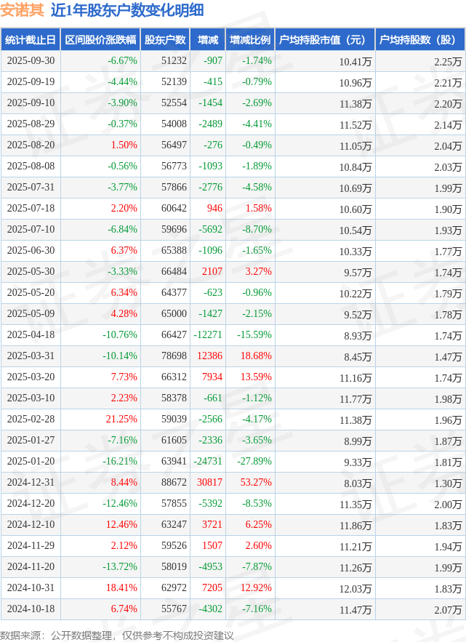Click the 2024-12-31 date cell
The width and height of the screenshot is (466, 642).
pos(31,483)
